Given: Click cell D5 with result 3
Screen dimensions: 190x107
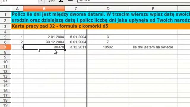Looking at the screenshot, I should pos(108,37).
